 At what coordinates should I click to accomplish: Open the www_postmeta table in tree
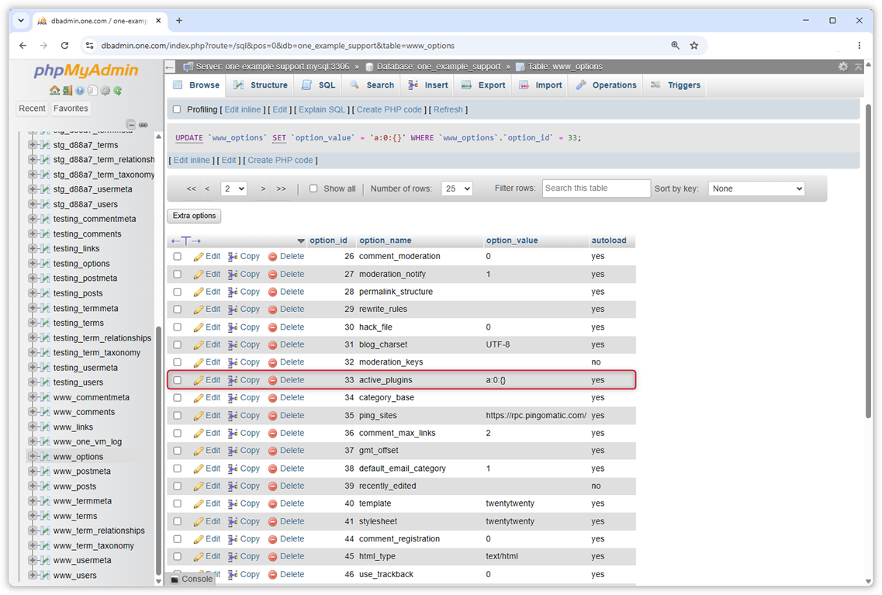point(82,472)
